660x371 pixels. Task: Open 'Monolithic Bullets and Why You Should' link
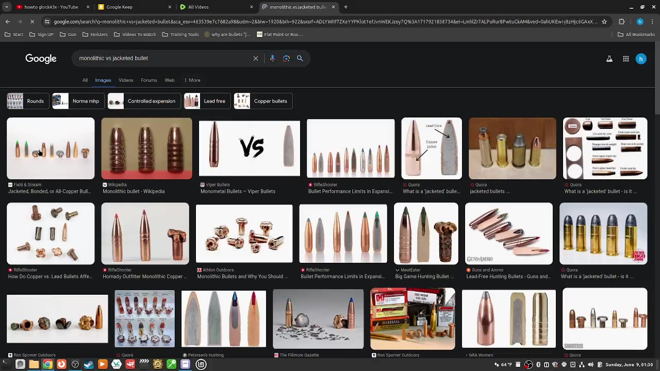pos(243,277)
